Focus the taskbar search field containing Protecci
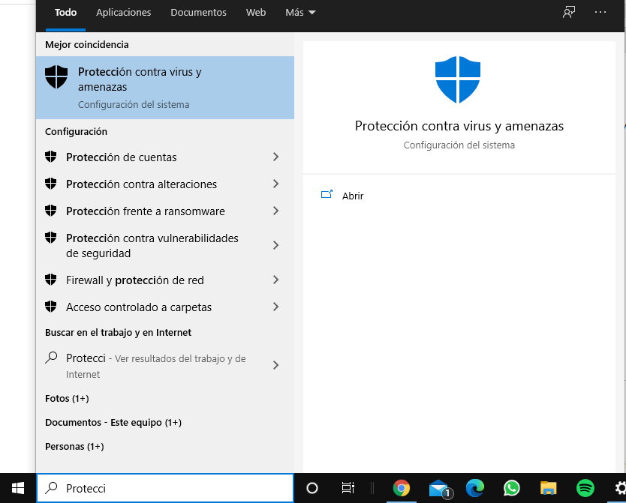The width and height of the screenshot is (626, 503). click(x=165, y=488)
